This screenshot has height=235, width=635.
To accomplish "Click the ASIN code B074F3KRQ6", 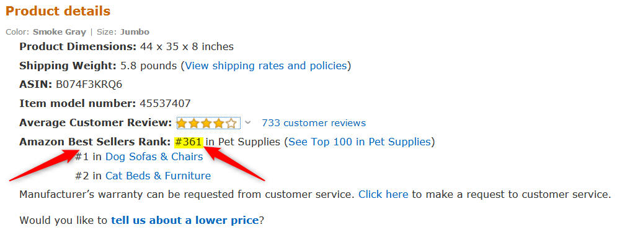I will [89, 85].
